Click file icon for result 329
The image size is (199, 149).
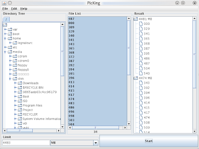click(x=141, y=29)
